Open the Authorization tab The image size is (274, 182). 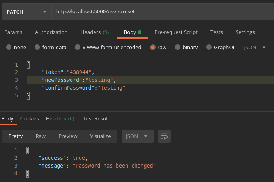pyautogui.click(x=51, y=32)
